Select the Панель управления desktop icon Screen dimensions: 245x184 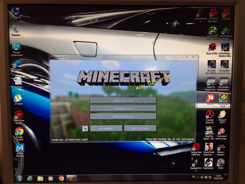(x=16, y=50)
